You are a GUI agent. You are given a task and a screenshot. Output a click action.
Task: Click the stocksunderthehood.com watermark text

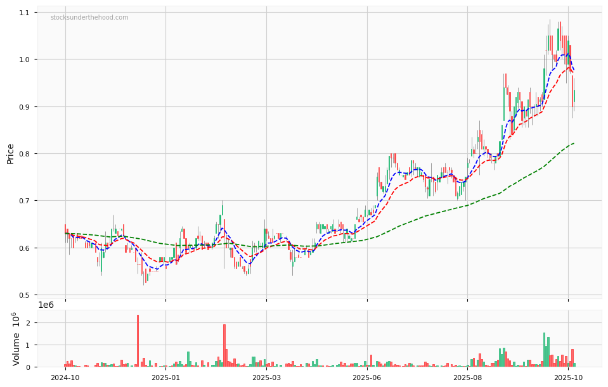(x=89, y=18)
